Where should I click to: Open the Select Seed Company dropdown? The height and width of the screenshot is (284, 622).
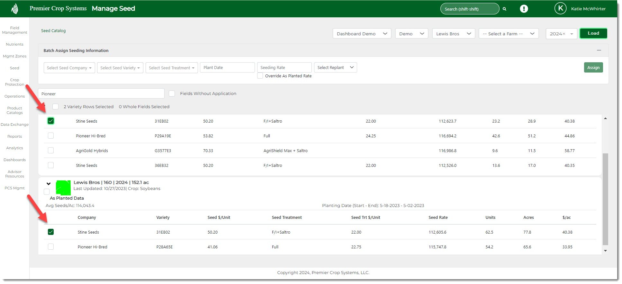coord(69,68)
